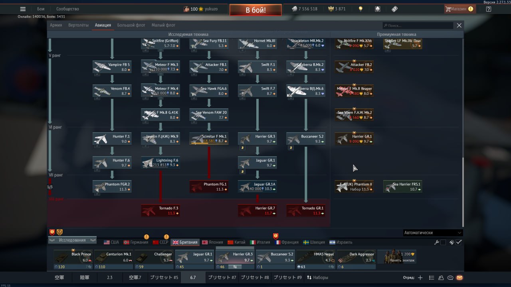511x287 pixels.
Task: Select the СССР nation
Action: click(x=160, y=242)
